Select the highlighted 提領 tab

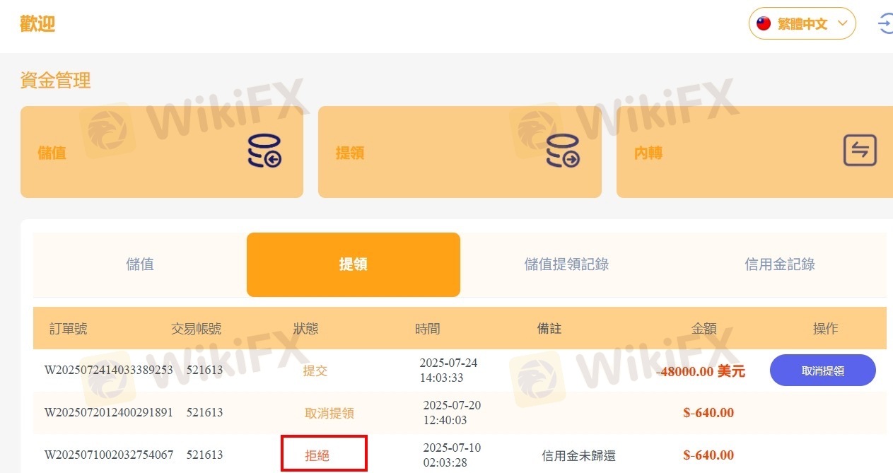pyautogui.click(x=354, y=264)
